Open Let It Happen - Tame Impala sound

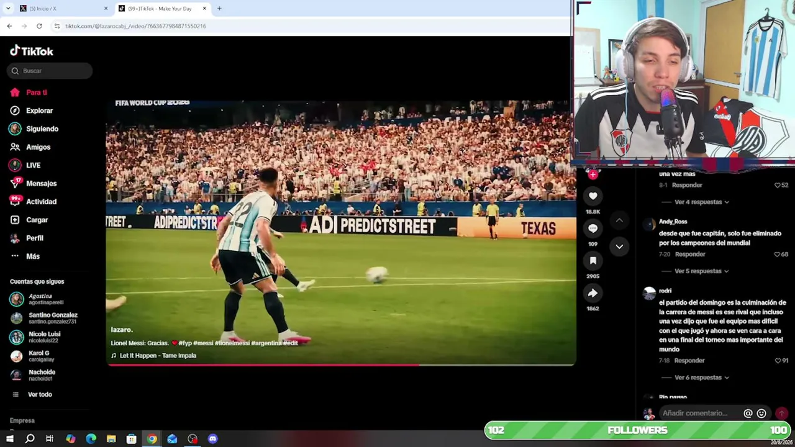(x=158, y=356)
